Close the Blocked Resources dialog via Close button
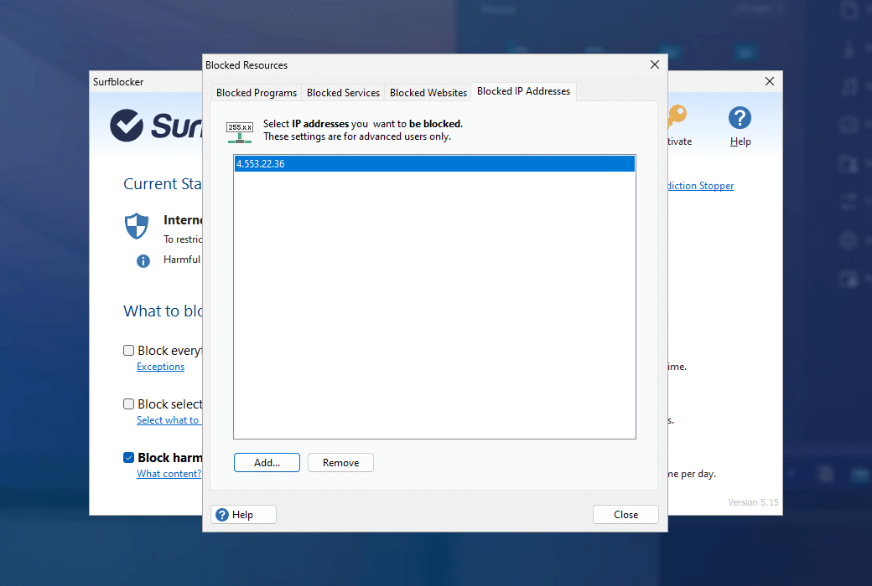 click(625, 515)
